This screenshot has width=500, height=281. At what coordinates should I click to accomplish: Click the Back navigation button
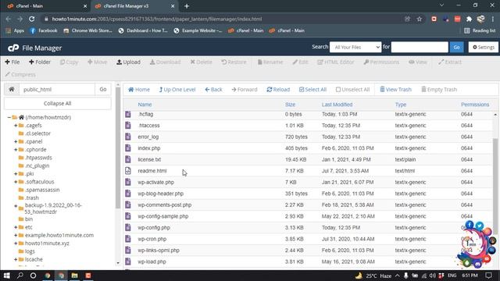click(x=213, y=90)
